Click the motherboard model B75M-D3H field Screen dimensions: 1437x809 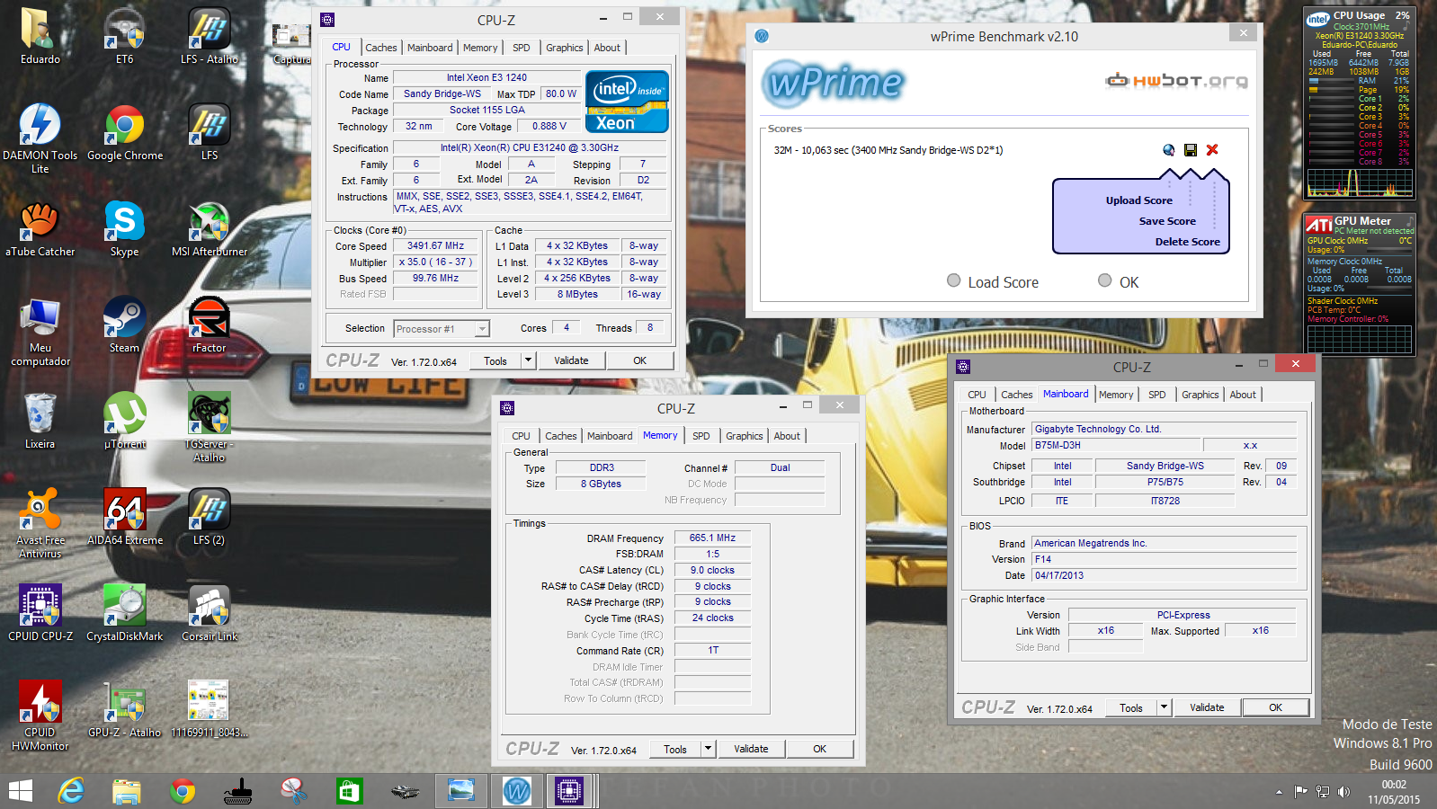1116,445
